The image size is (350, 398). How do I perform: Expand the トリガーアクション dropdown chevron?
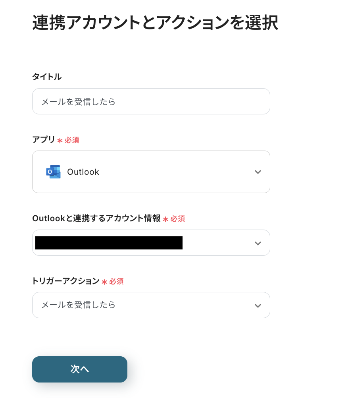[258, 305]
